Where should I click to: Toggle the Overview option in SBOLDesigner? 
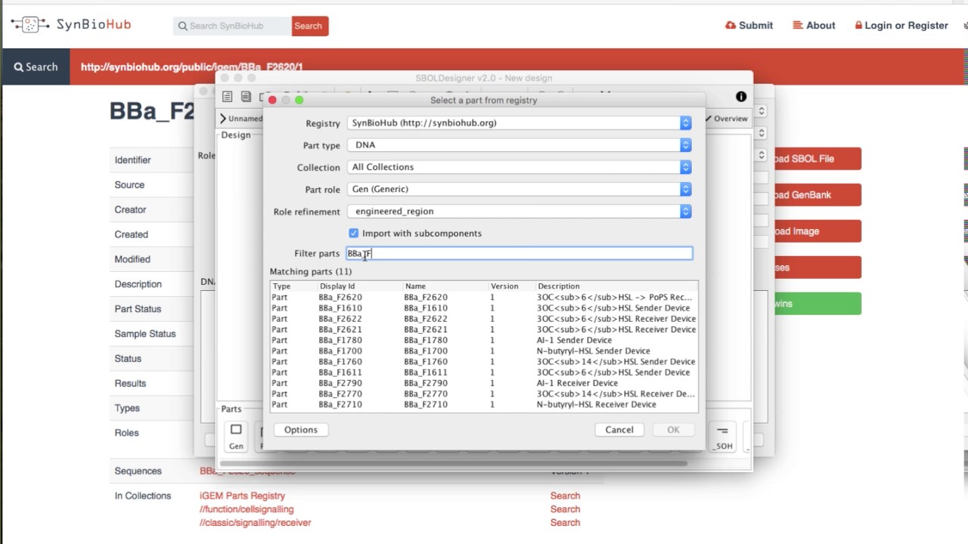pos(726,119)
